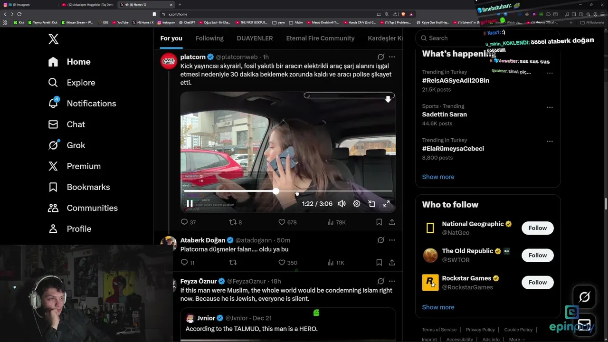
Task: Switch to the DUAYENLER tab
Action: click(x=255, y=38)
